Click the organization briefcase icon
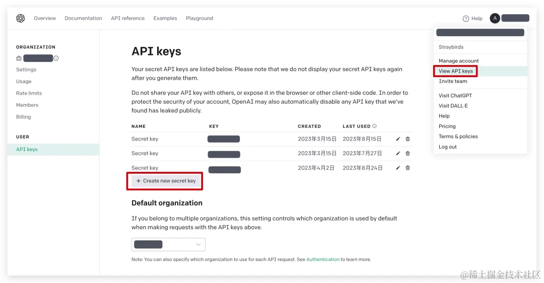Image resolution: width=544 pixels, height=283 pixels. (x=19, y=58)
